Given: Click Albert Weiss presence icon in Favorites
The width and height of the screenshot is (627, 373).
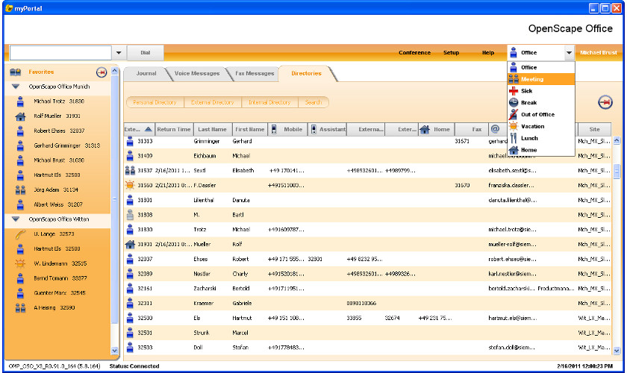Looking at the screenshot, I should [20, 204].
